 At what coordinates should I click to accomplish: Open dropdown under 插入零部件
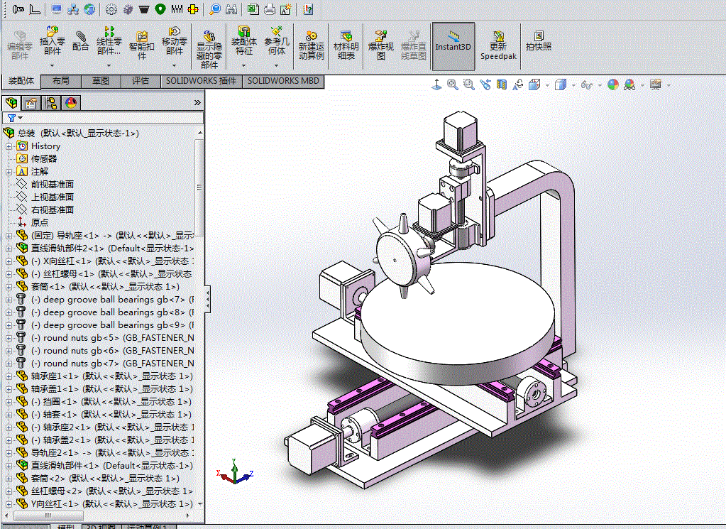pos(53,65)
